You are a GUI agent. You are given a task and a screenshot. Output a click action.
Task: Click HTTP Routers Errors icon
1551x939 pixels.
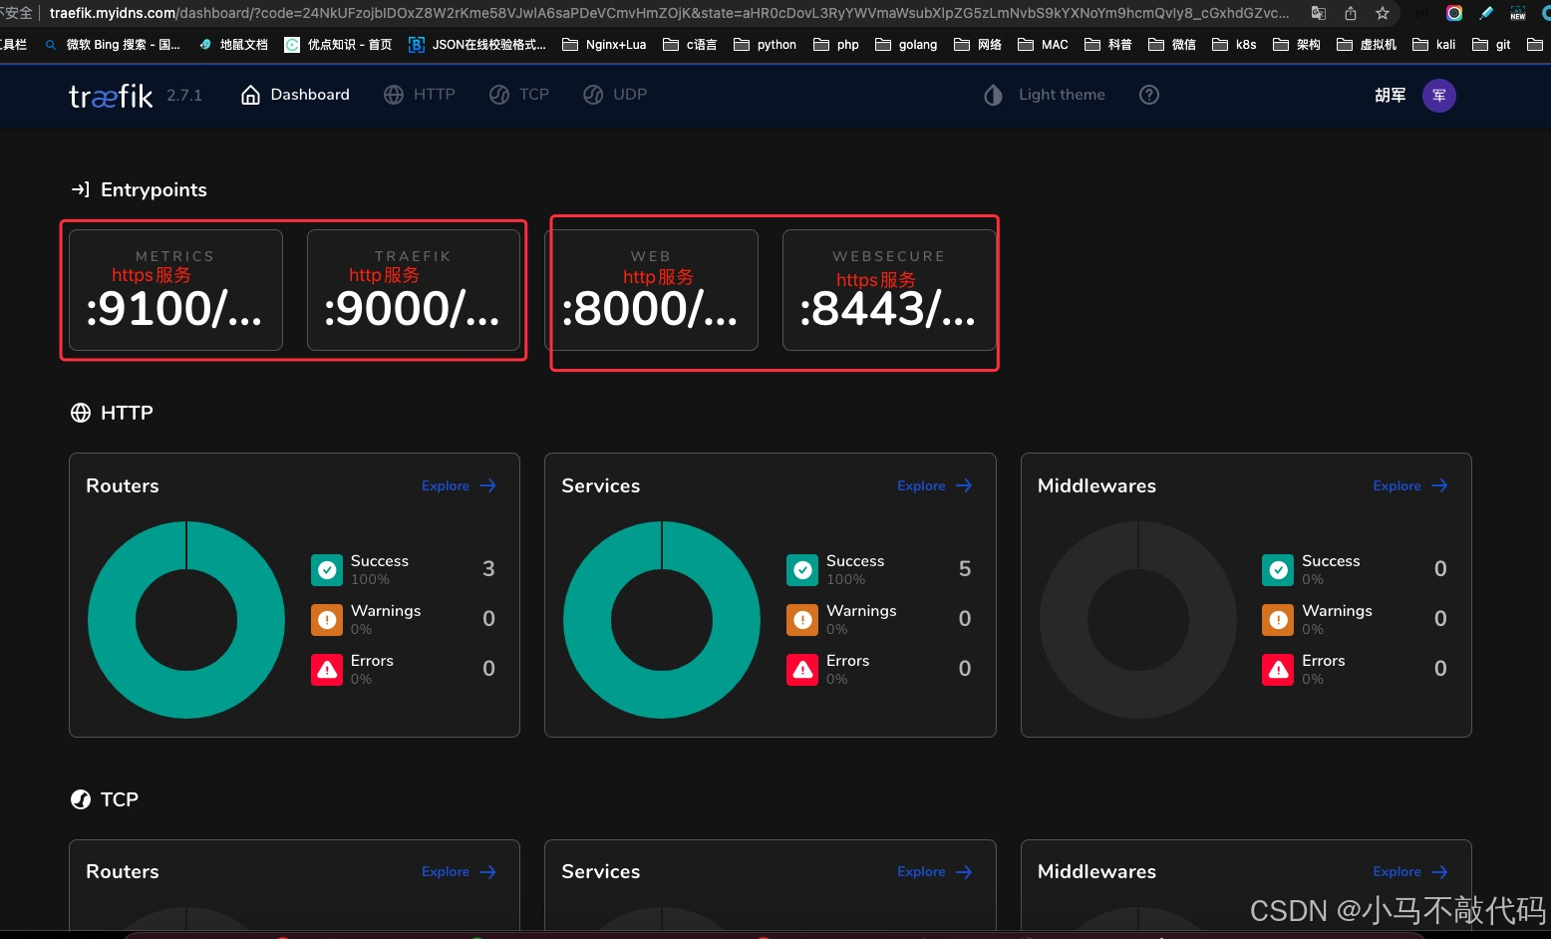pos(327,670)
